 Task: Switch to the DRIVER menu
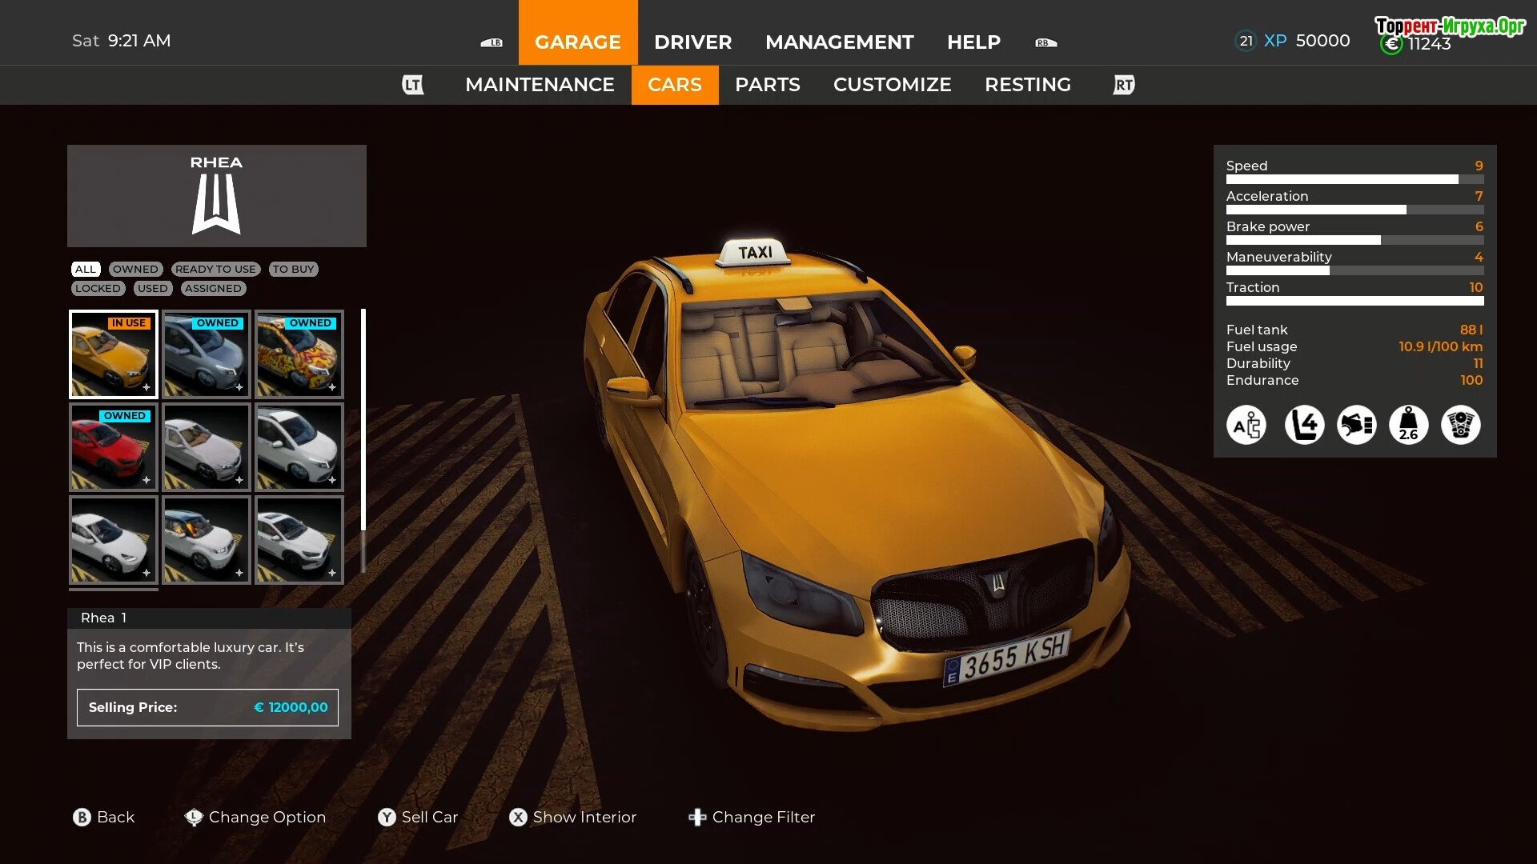[x=692, y=42]
